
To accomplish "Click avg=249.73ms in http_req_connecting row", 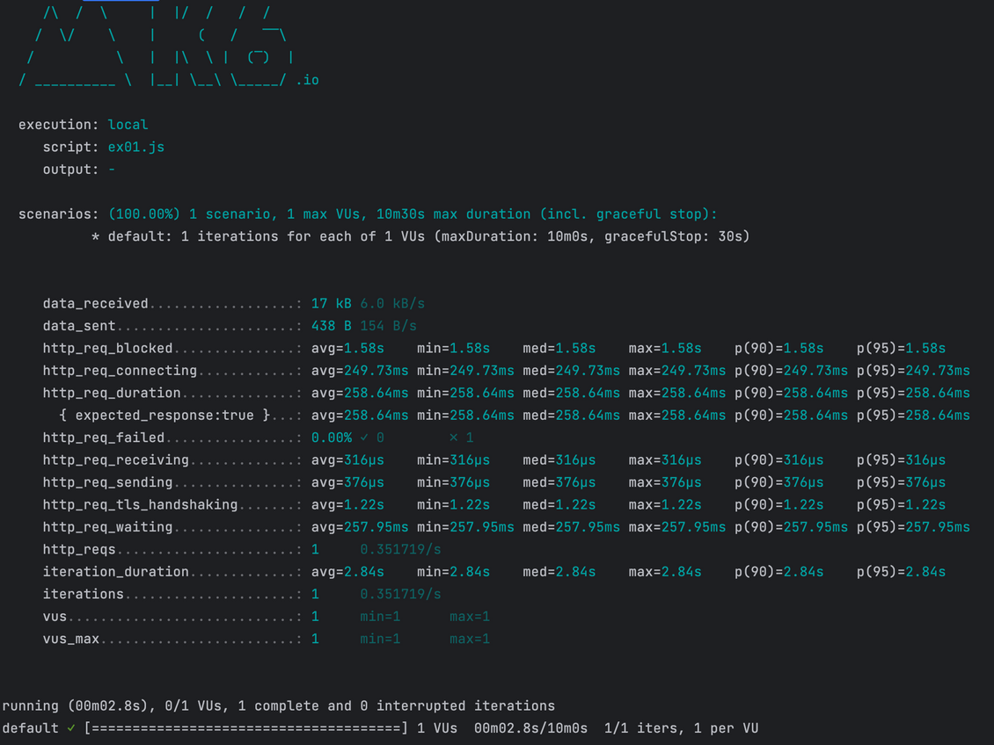I will 360,371.
